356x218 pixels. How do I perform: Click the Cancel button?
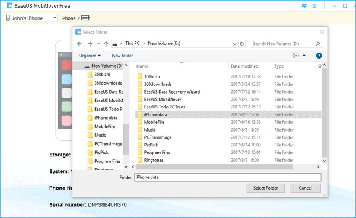click(x=305, y=188)
